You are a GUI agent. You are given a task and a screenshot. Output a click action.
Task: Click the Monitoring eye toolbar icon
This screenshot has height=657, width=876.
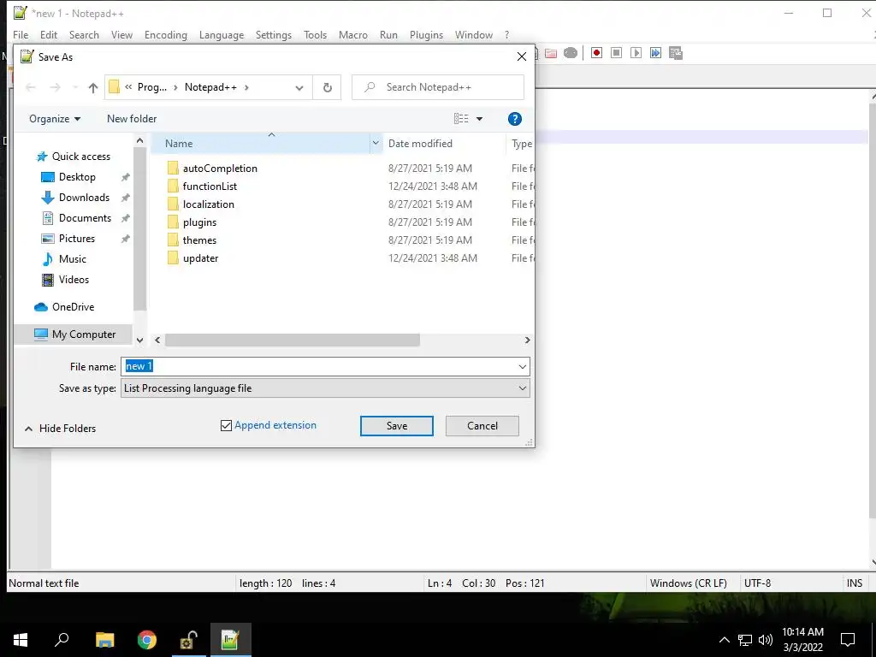(x=571, y=53)
